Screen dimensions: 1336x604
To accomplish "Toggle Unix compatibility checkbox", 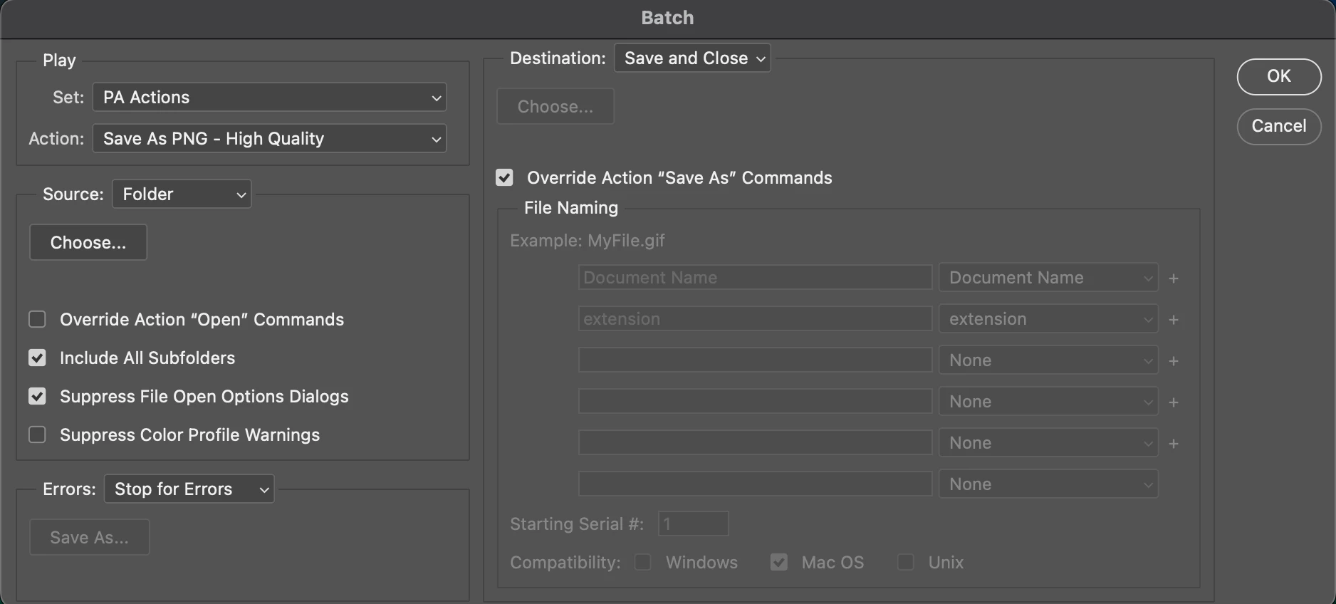I will click(905, 563).
